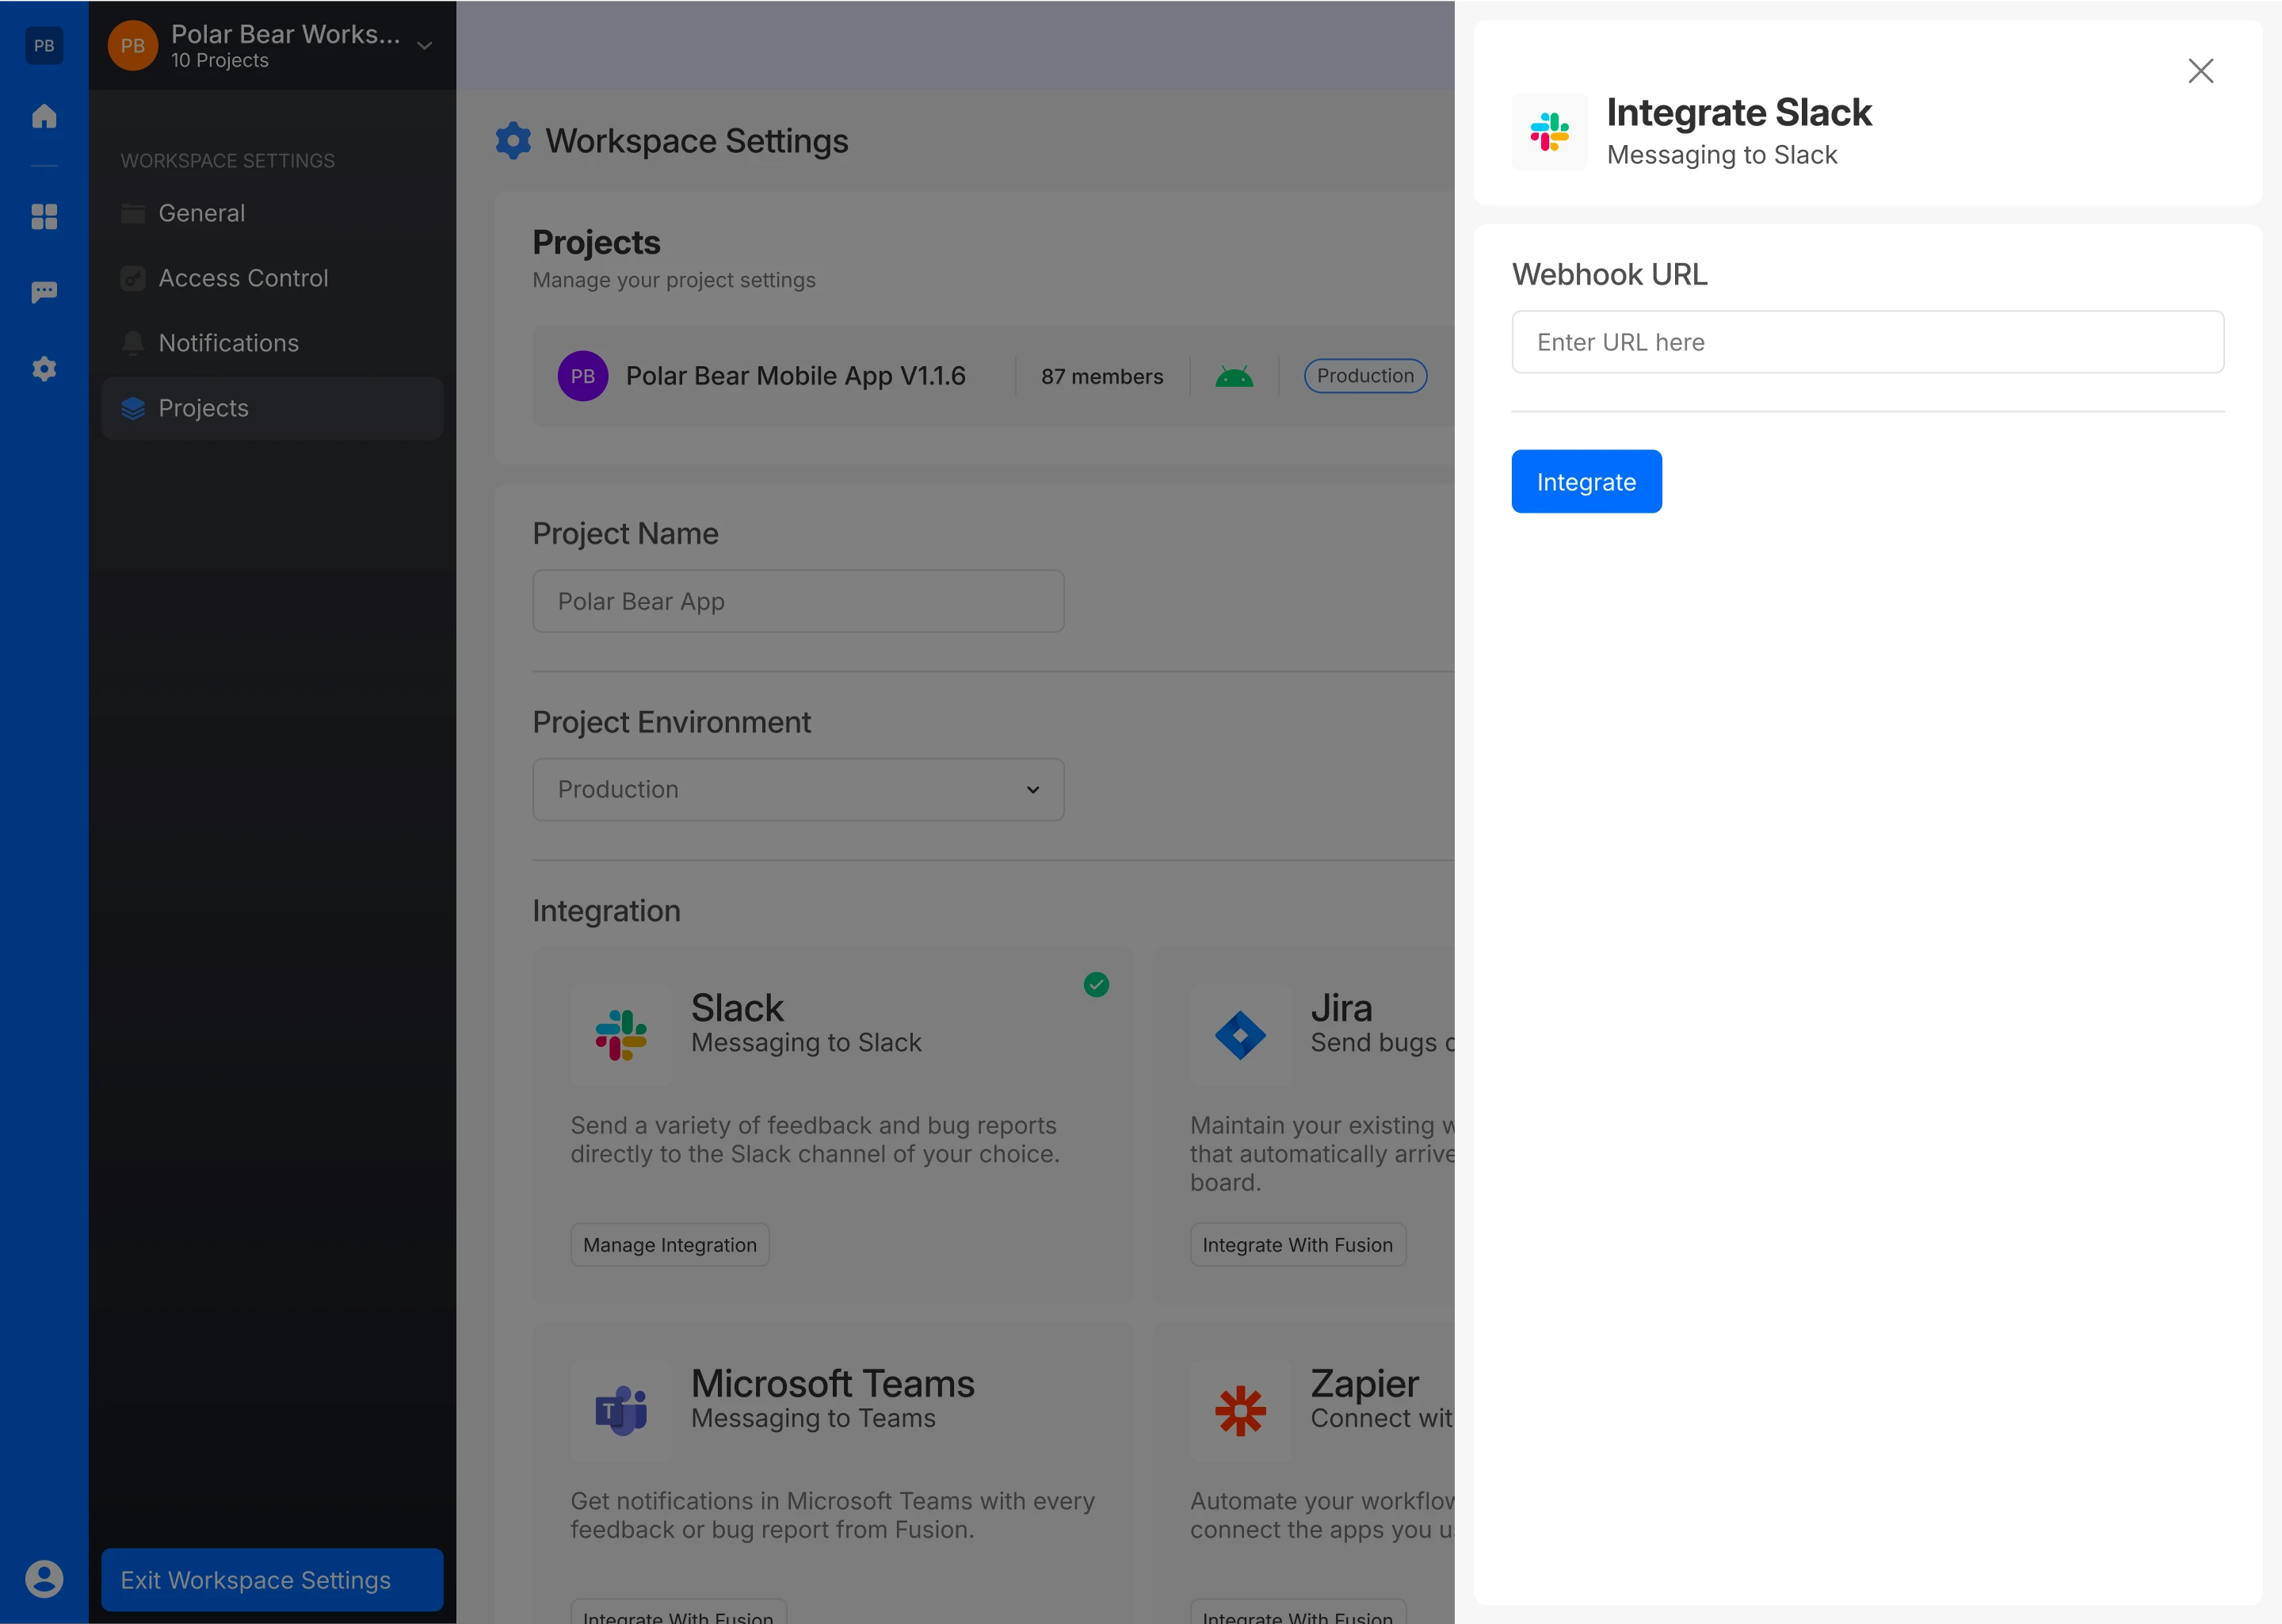This screenshot has width=2282, height=1624.
Task: Open General workspace settings
Action: click(x=272, y=213)
